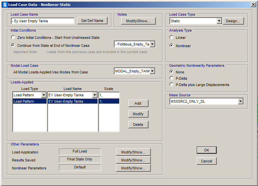This screenshot has width=258, height=186.
Task: Open the Modal Load Case dropdown
Action: point(152,71)
